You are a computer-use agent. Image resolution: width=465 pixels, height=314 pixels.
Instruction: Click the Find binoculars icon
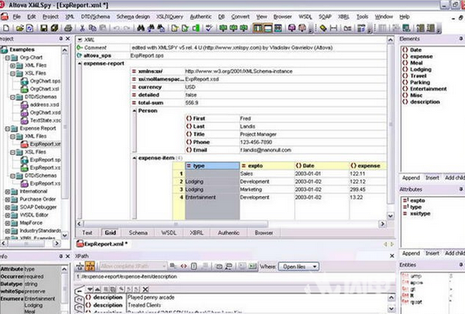point(141,28)
